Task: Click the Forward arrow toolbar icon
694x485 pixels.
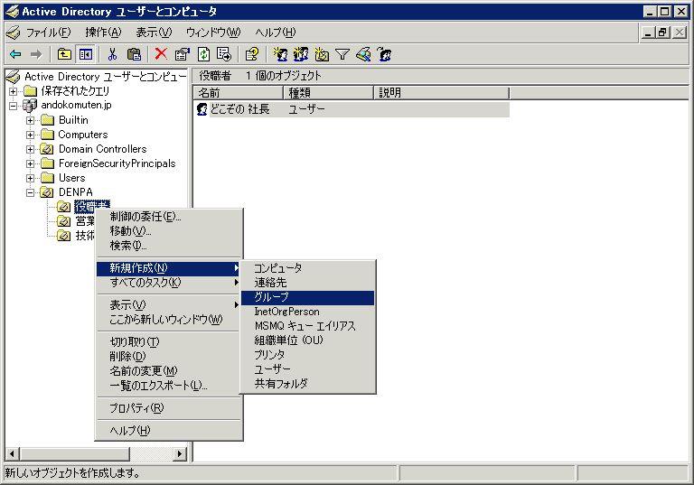Action: click(36, 54)
